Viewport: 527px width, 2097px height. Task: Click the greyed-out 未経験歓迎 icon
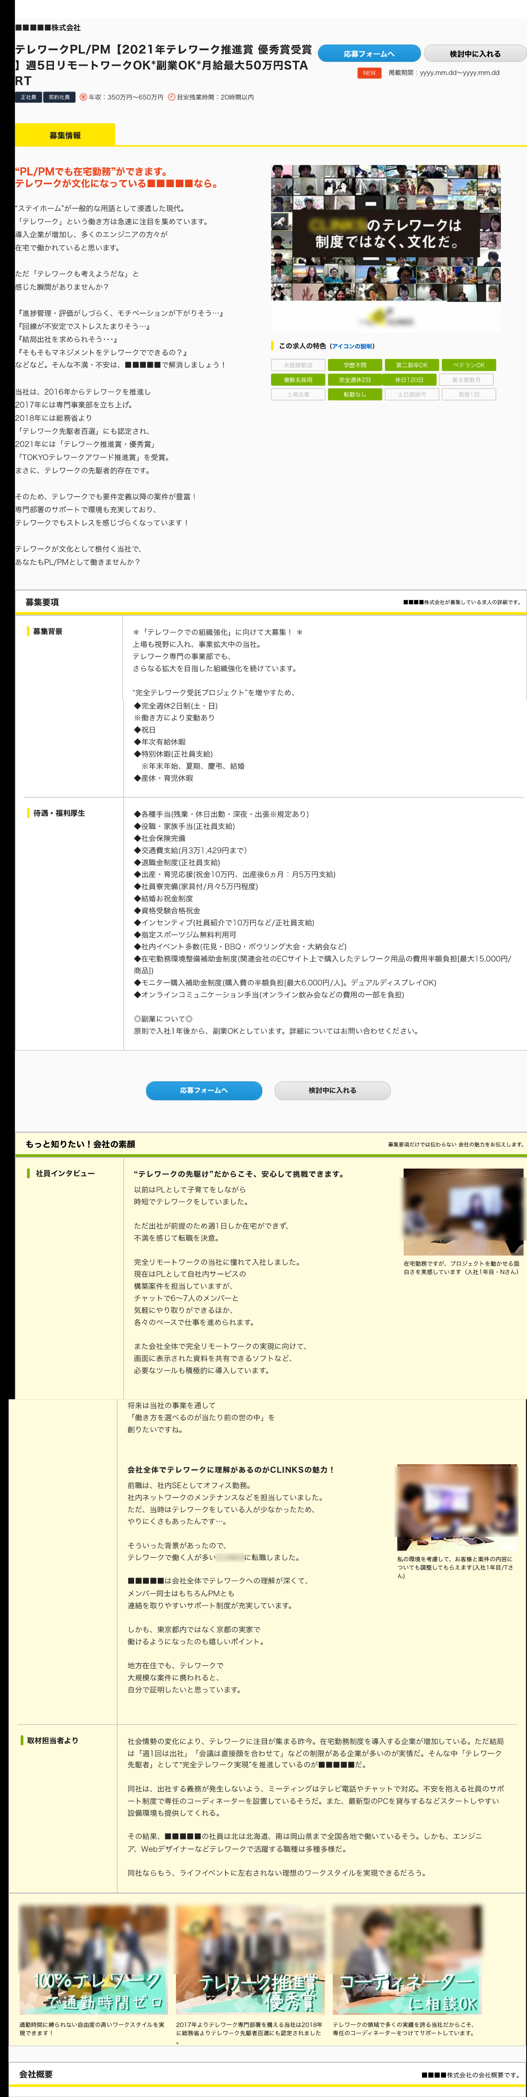click(x=298, y=366)
